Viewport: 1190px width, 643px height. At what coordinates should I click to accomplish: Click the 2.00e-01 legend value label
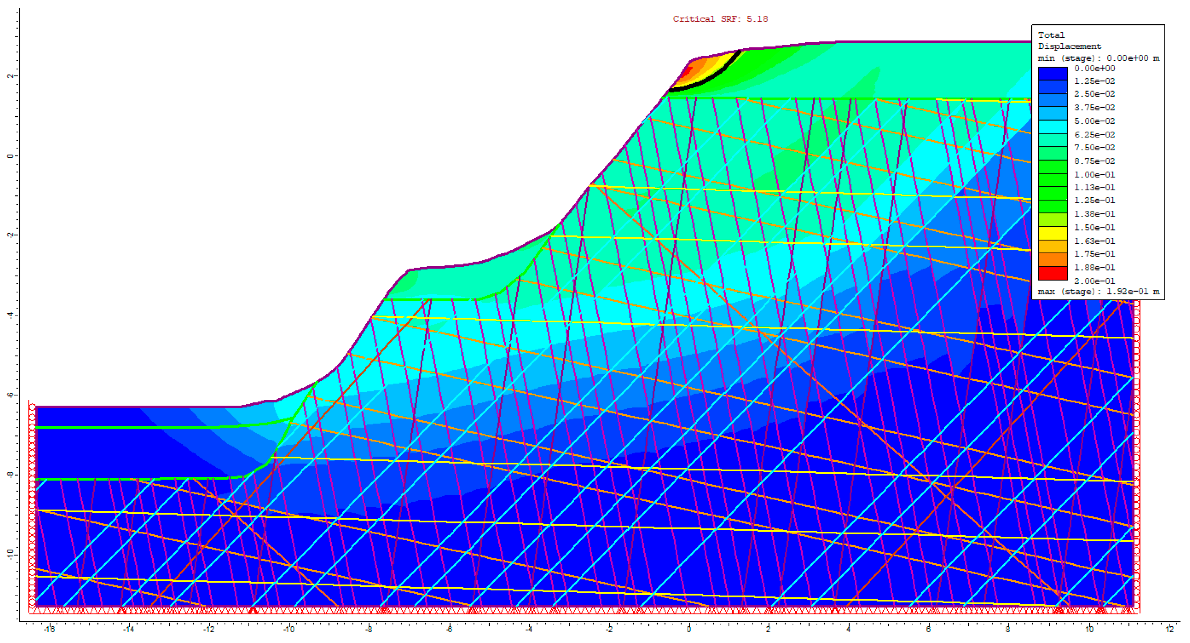1094,281
